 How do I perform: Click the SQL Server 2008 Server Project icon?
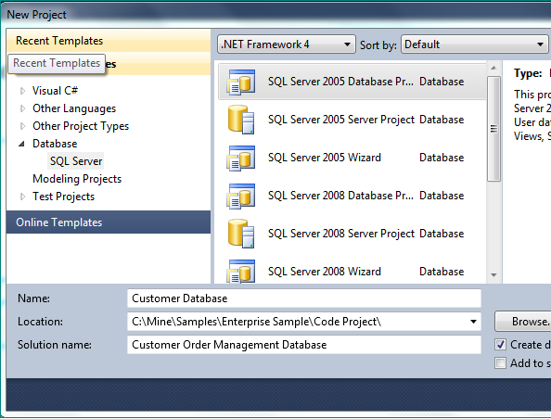pos(240,234)
